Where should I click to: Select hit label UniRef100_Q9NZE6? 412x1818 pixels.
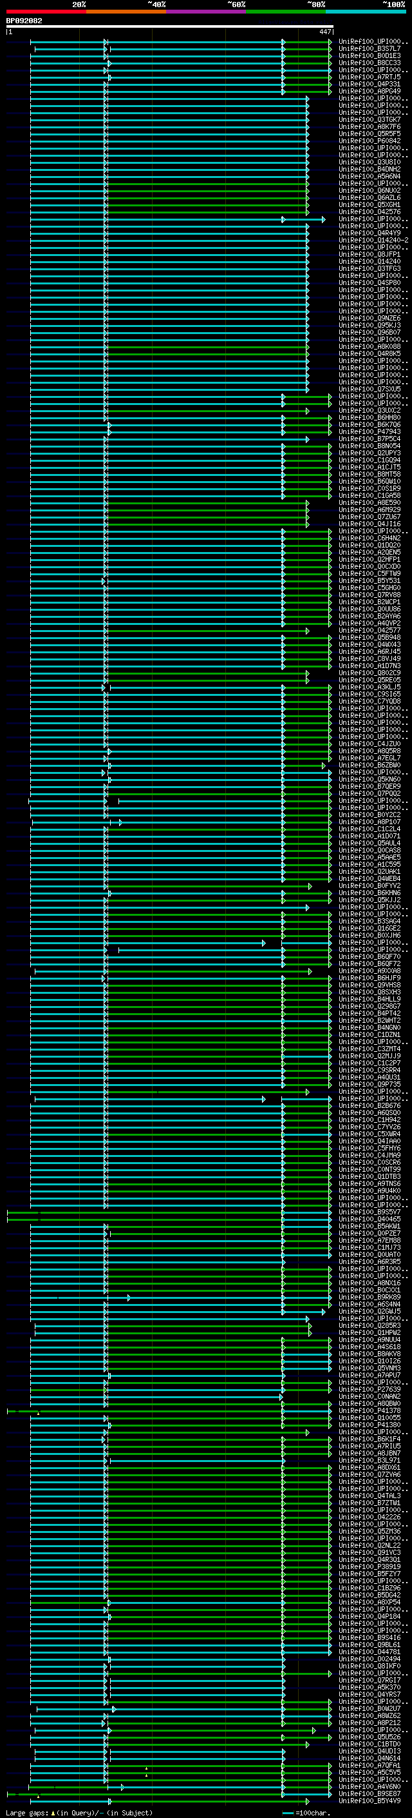point(370,319)
